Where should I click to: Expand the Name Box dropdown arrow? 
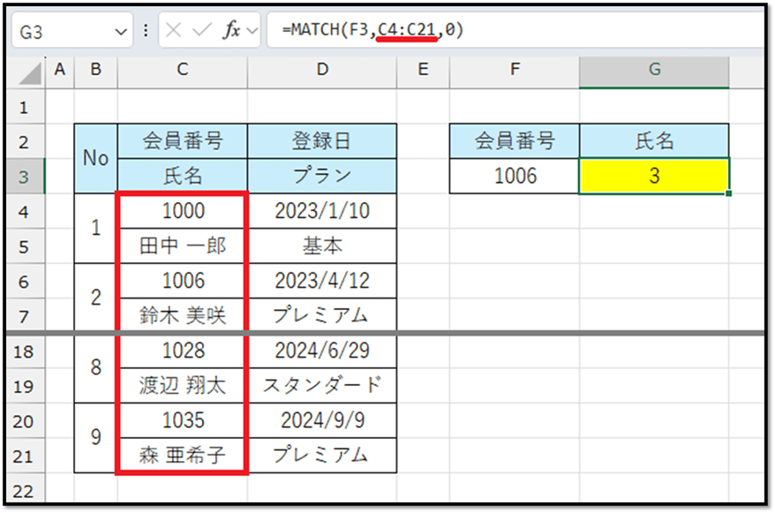(122, 32)
